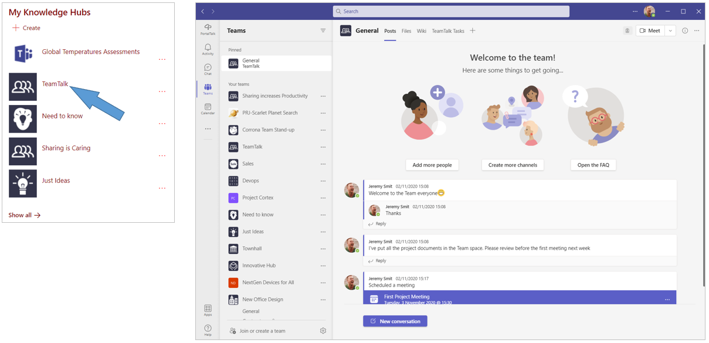Click the back navigation arrow
The width and height of the screenshot is (709, 343).
(203, 11)
